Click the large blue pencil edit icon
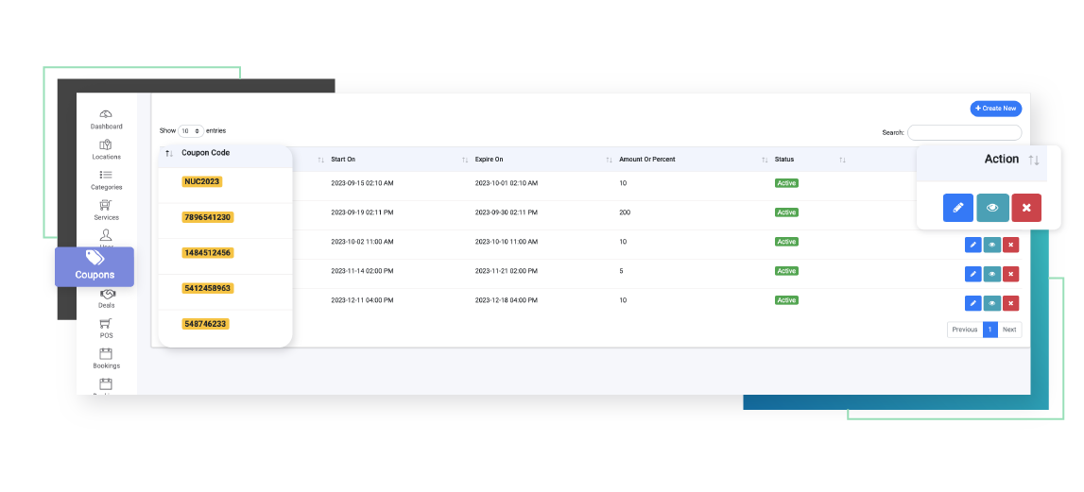The height and width of the screenshot is (492, 1084). click(x=957, y=208)
